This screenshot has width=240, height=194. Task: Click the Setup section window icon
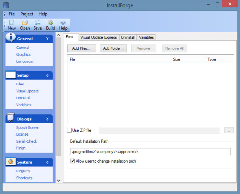tap(11, 74)
